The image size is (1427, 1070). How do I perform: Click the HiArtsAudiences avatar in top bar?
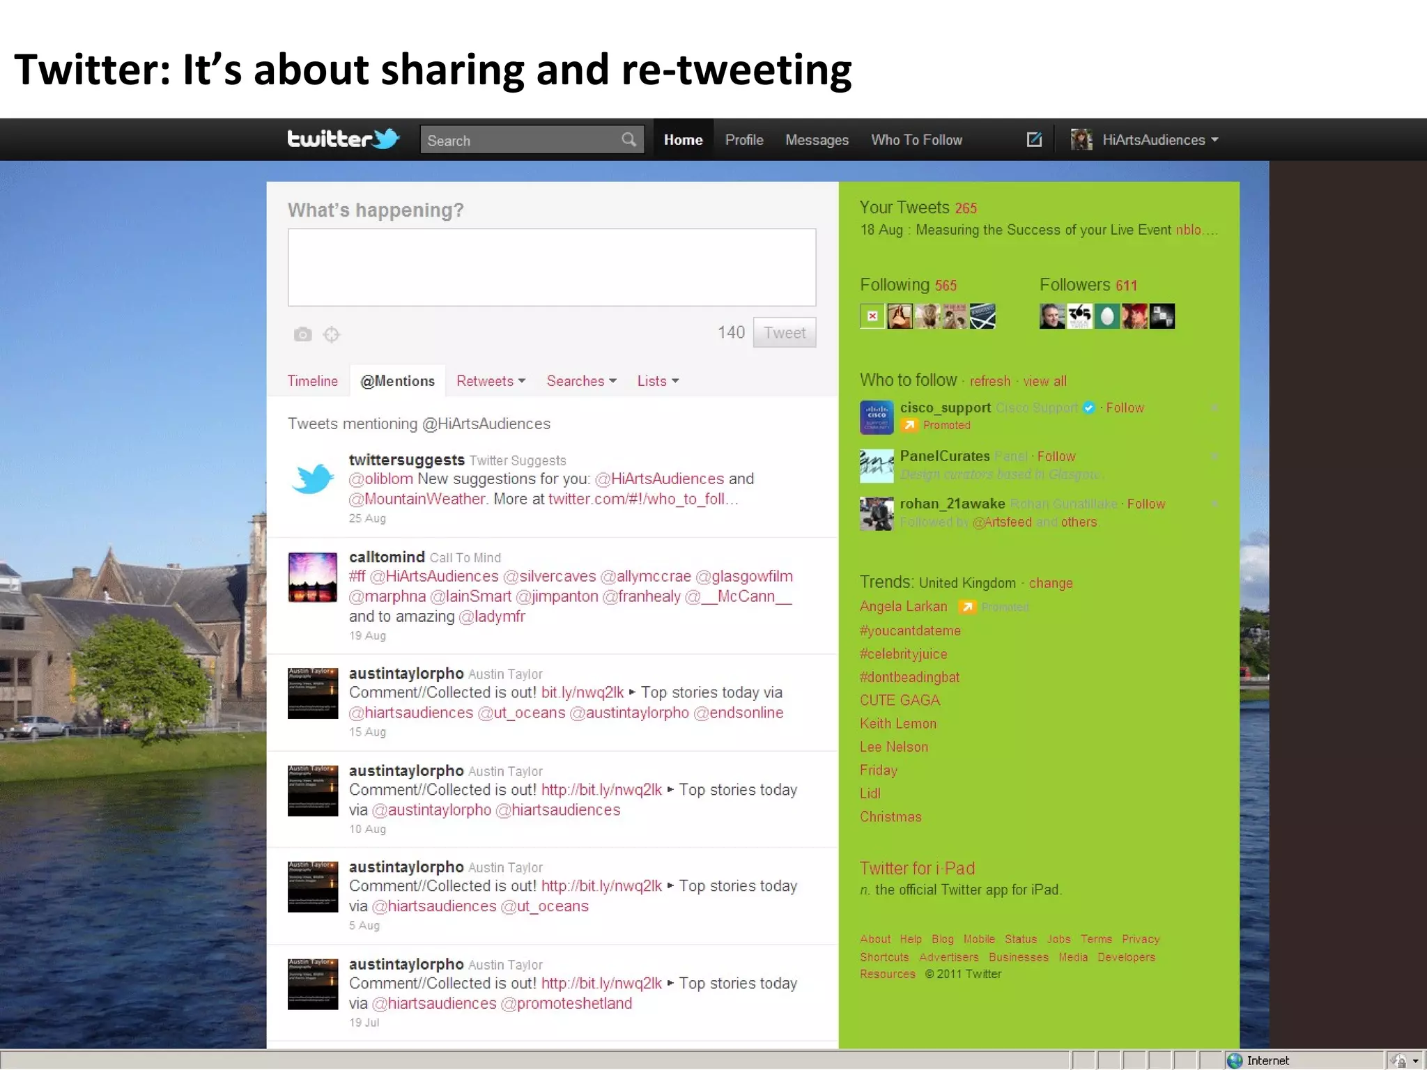click(x=1081, y=139)
